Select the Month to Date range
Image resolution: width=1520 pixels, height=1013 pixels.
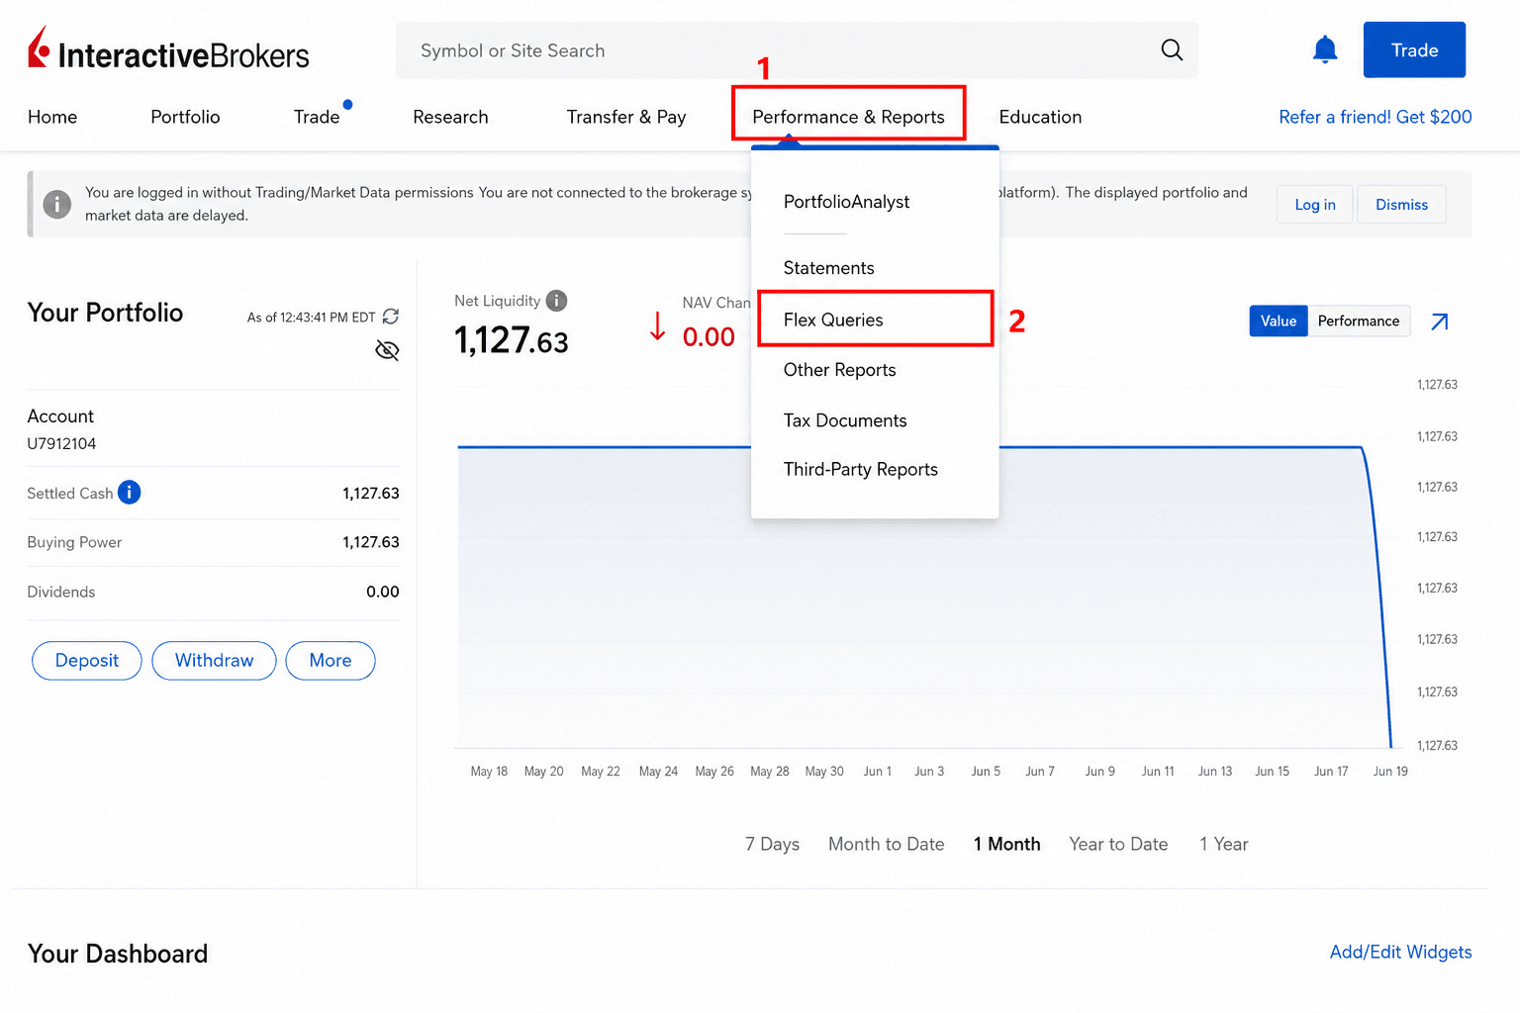[886, 844]
